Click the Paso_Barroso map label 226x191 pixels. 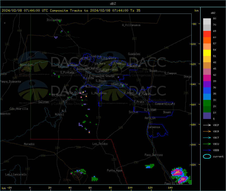coord(154,155)
